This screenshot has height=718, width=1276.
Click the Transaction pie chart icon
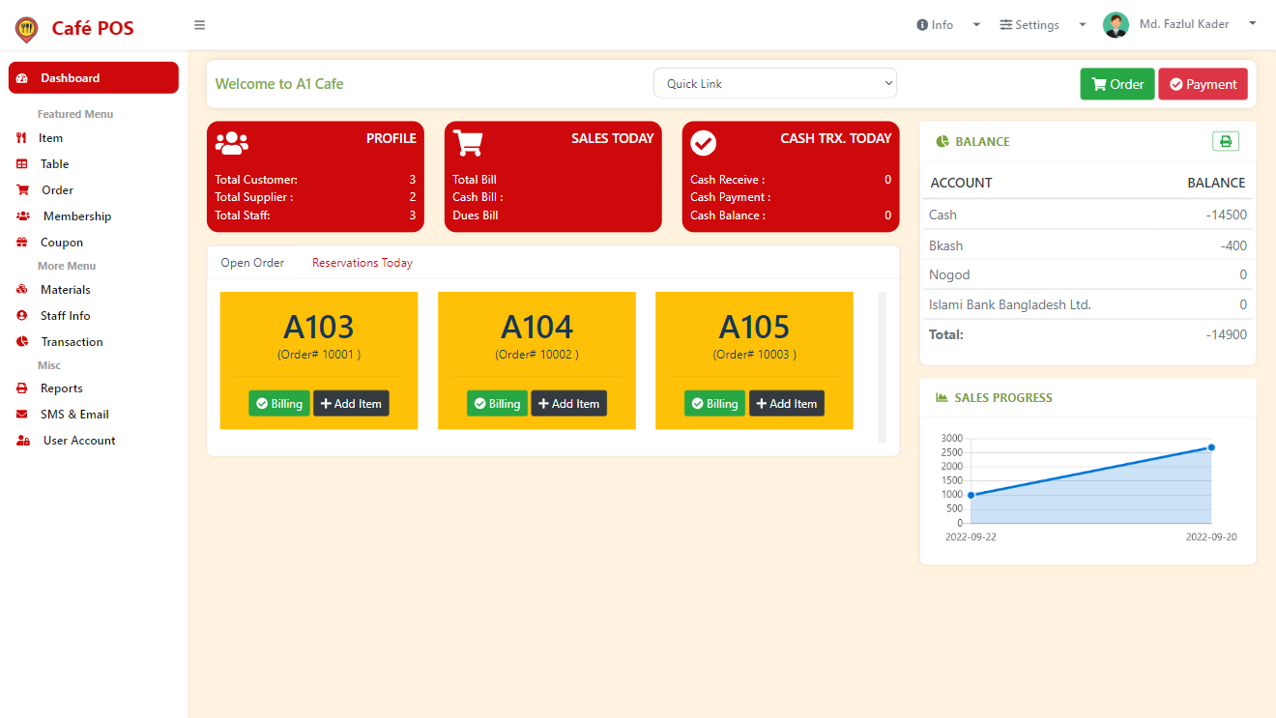click(21, 342)
